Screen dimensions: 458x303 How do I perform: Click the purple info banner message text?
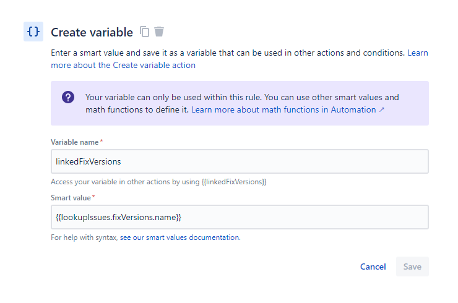pos(241,98)
